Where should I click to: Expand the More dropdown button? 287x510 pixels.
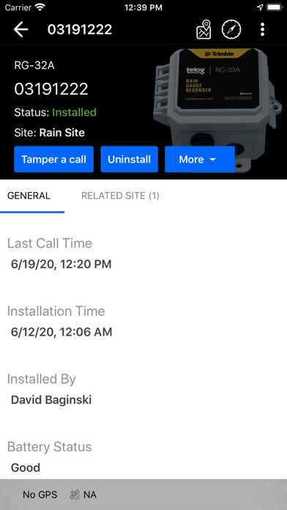(200, 159)
